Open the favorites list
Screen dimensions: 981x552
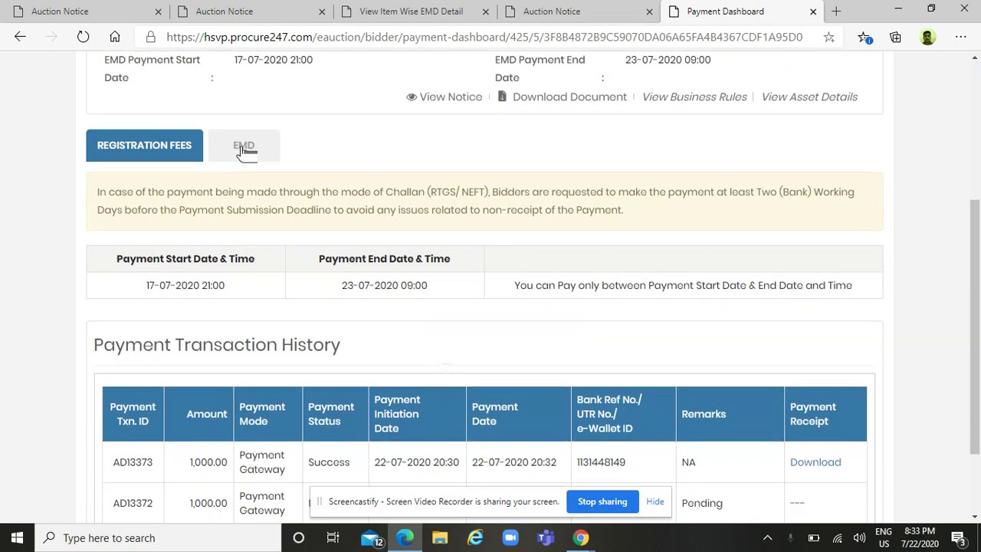pyautogui.click(x=865, y=37)
